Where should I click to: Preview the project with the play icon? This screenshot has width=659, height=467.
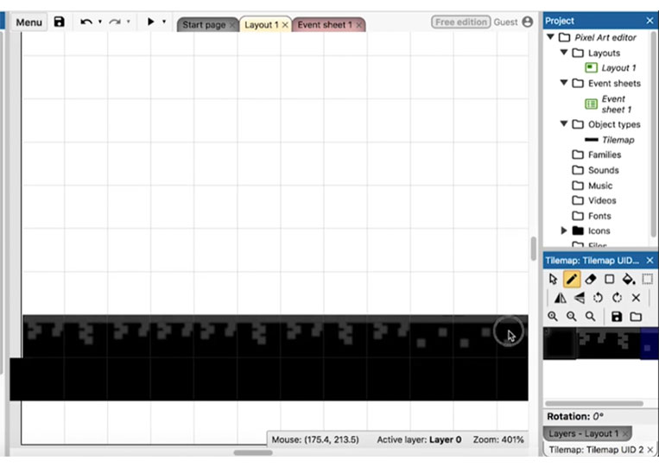coord(150,22)
